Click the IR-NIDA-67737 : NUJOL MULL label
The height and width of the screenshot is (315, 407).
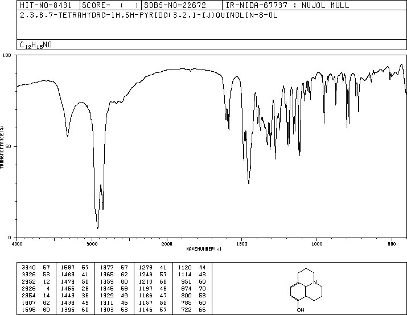(x=287, y=5)
